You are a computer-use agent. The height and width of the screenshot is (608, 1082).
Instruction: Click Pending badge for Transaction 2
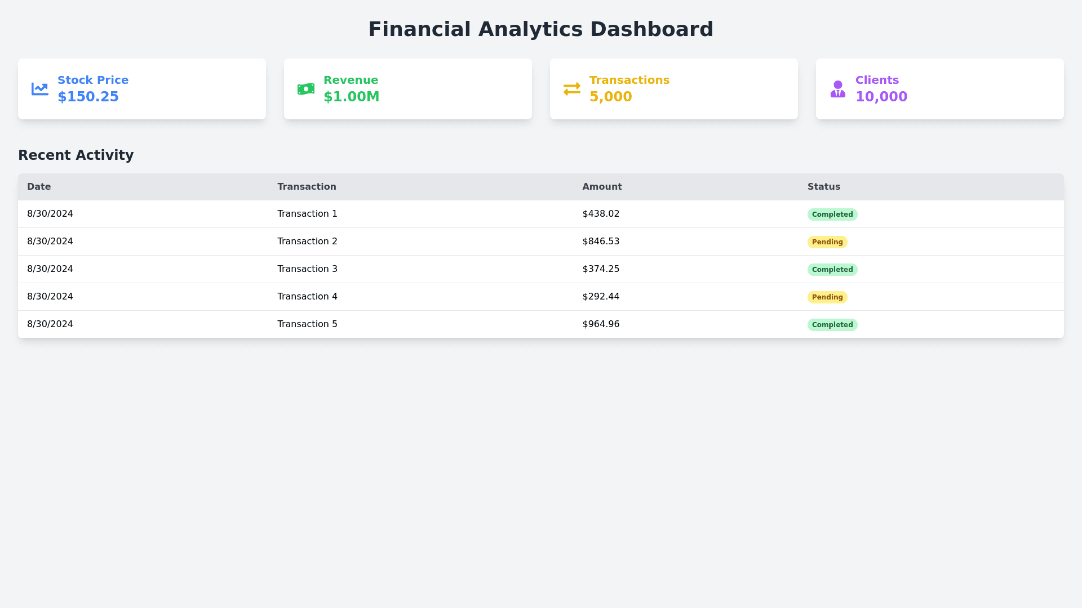click(x=827, y=242)
